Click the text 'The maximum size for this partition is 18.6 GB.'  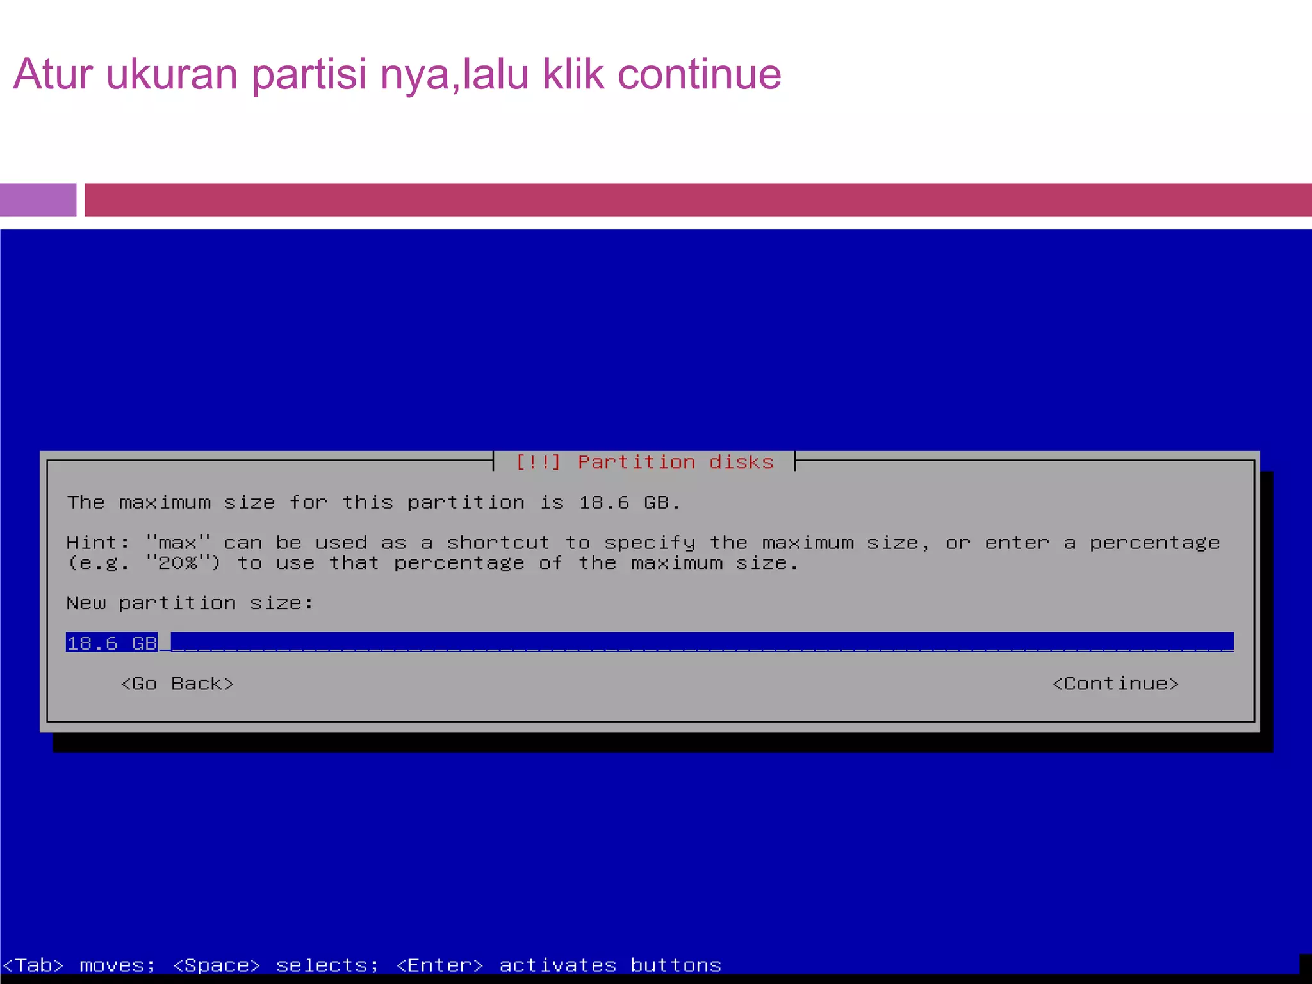coord(373,502)
